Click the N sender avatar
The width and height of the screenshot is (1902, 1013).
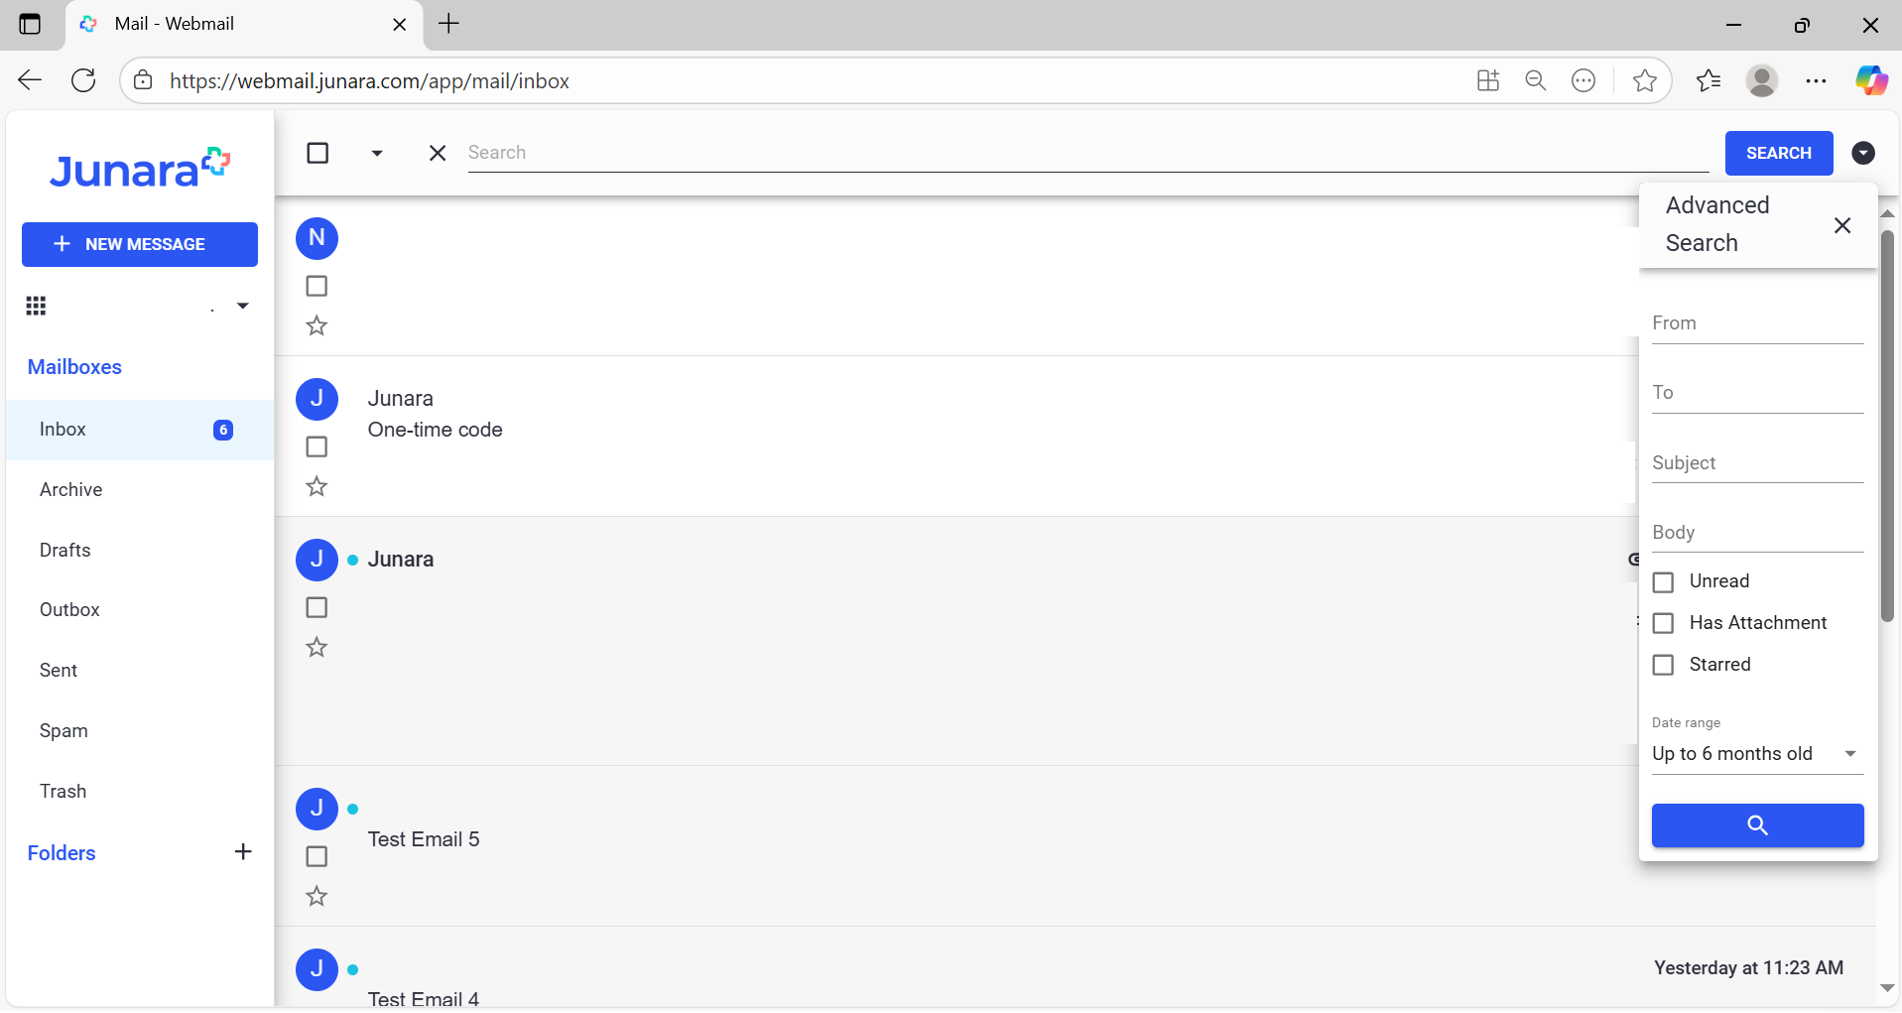coord(317,238)
